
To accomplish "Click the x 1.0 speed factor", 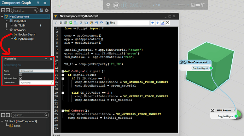I will tap(156, 5).
